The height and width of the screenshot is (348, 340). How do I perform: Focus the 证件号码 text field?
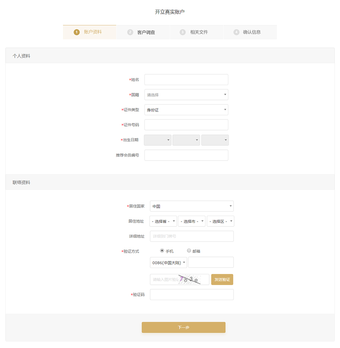(x=186, y=125)
